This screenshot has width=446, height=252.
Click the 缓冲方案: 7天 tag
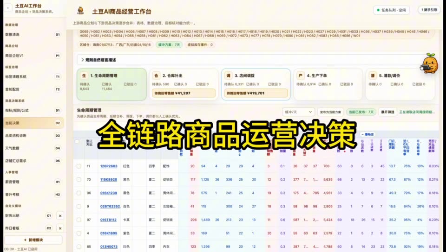tap(169, 45)
